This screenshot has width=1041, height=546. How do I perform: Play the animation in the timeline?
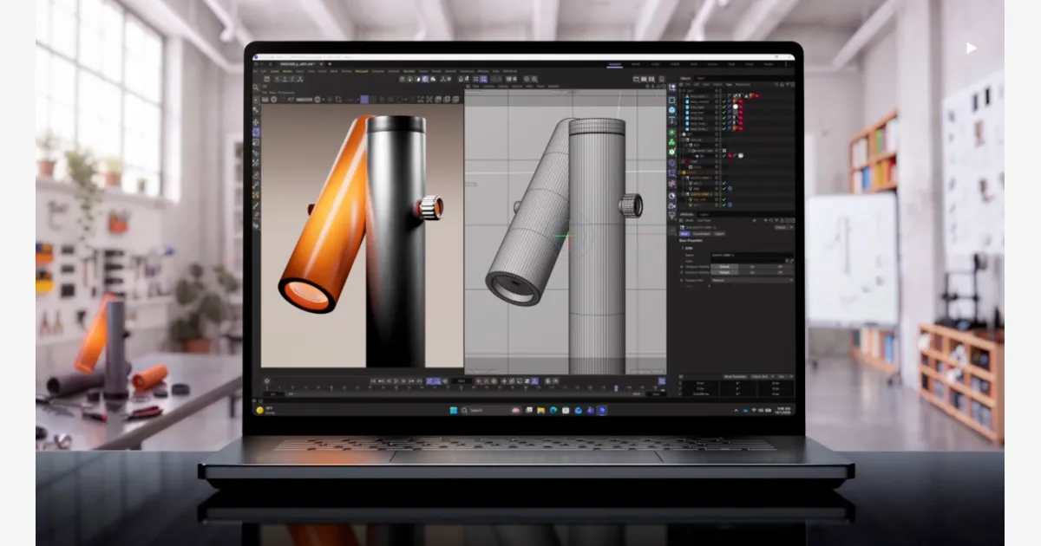click(x=397, y=380)
